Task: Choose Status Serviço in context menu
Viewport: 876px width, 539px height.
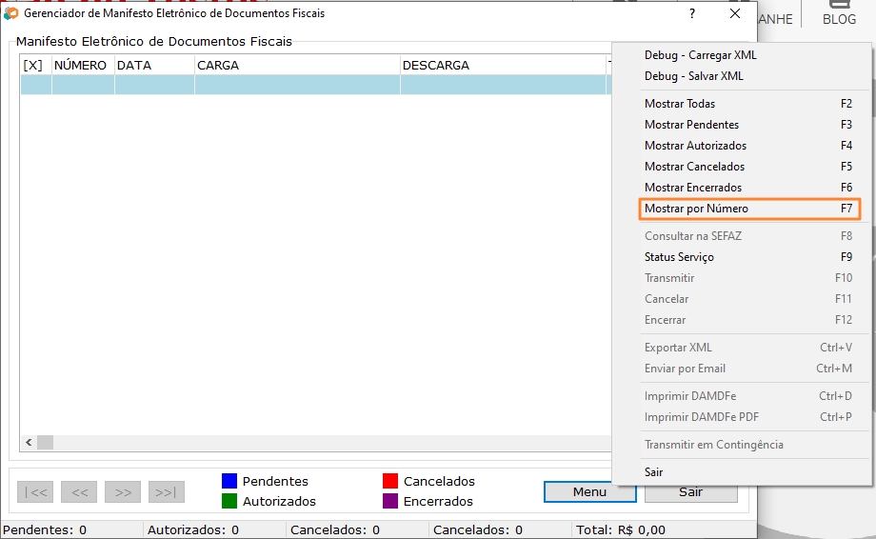Action: click(x=679, y=257)
